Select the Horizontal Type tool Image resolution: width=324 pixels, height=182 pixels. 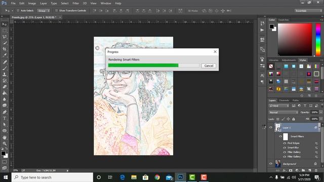pos(5,118)
